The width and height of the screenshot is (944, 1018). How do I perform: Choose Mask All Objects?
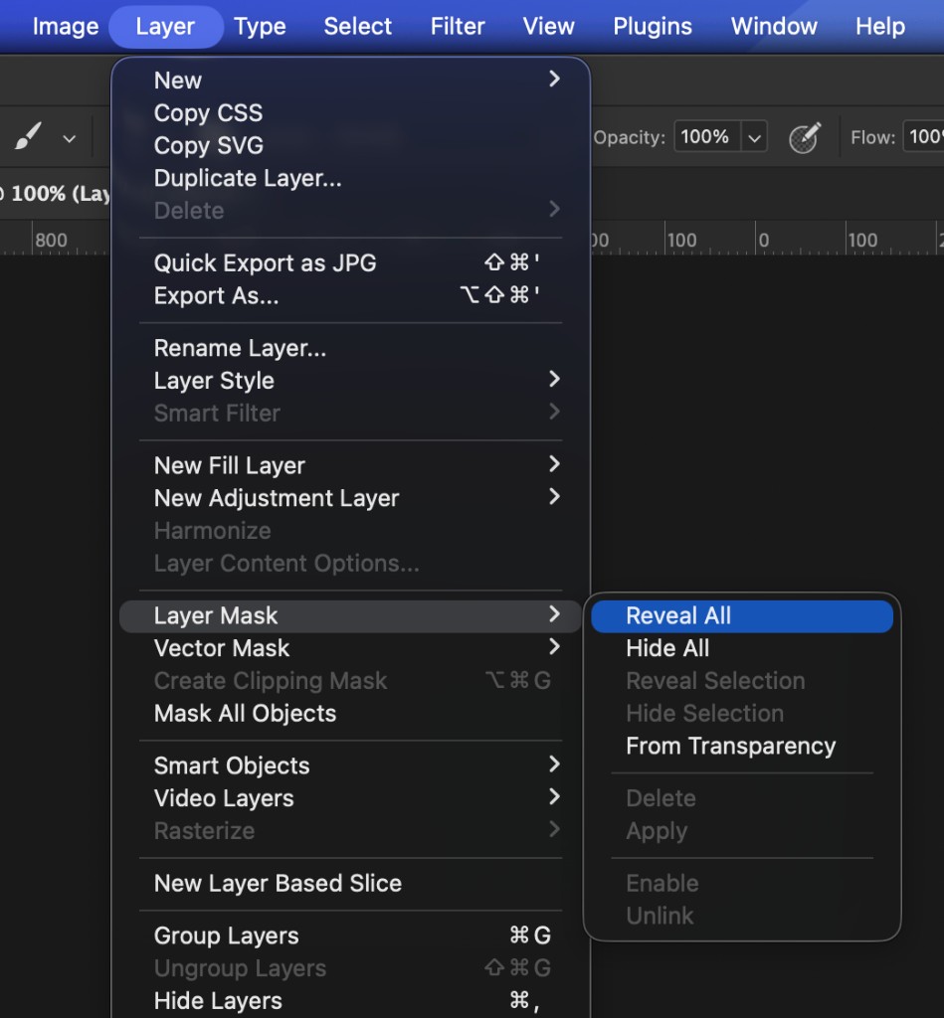[x=351, y=714]
